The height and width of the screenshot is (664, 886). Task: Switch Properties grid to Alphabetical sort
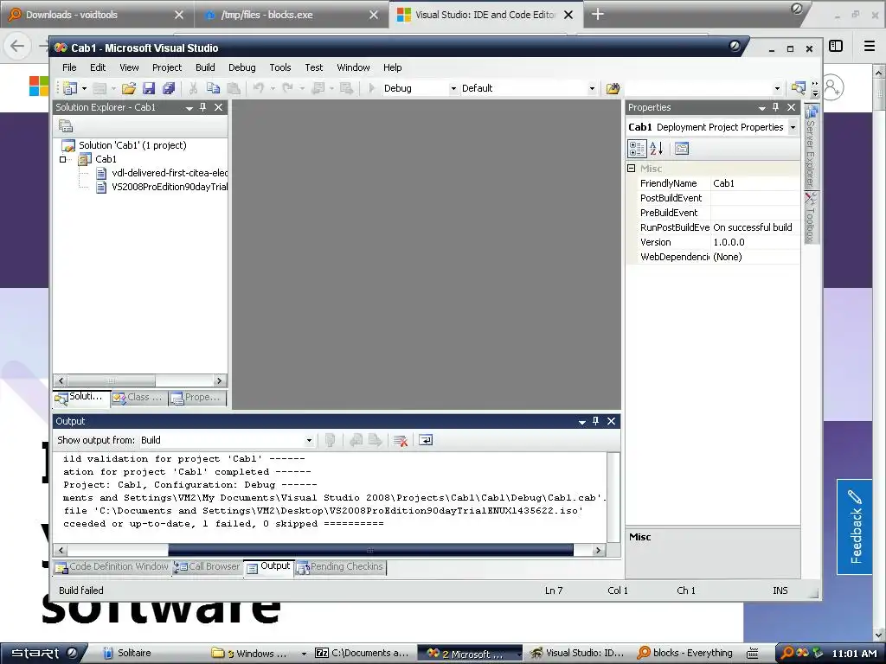(656, 149)
